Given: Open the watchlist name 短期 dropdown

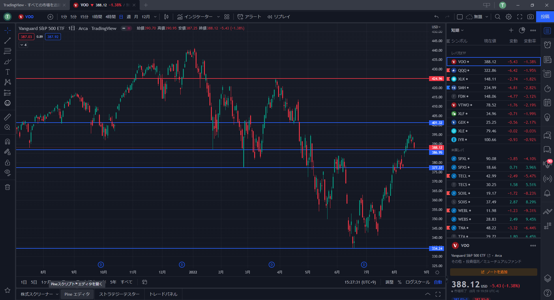Looking at the screenshot, I should (457, 30).
